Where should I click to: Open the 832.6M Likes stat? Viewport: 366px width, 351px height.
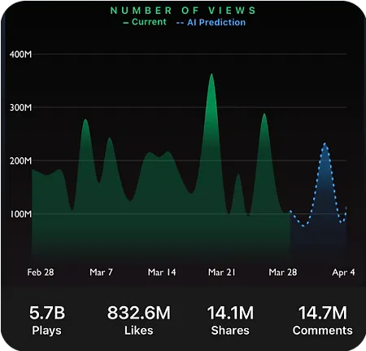138,320
